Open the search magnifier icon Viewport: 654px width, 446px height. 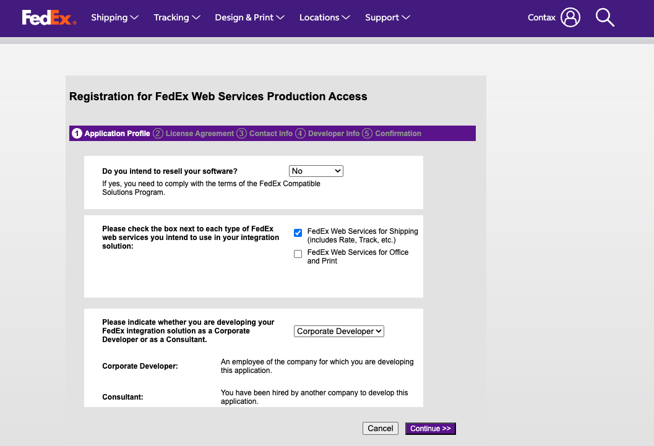pos(605,17)
